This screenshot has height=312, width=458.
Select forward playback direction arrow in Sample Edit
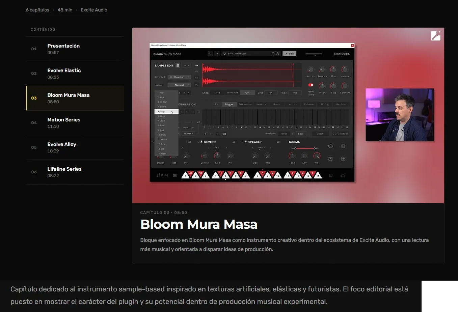pos(197,65)
